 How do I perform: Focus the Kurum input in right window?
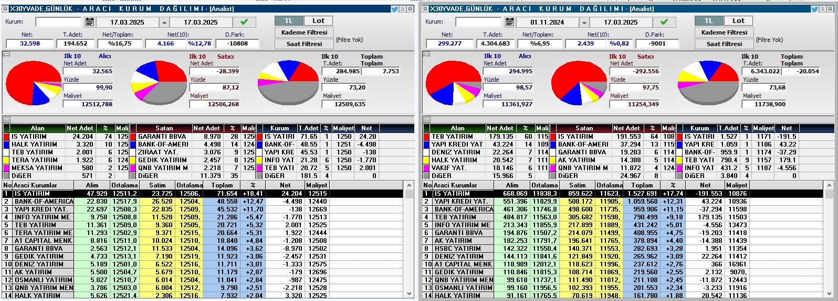(478, 22)
